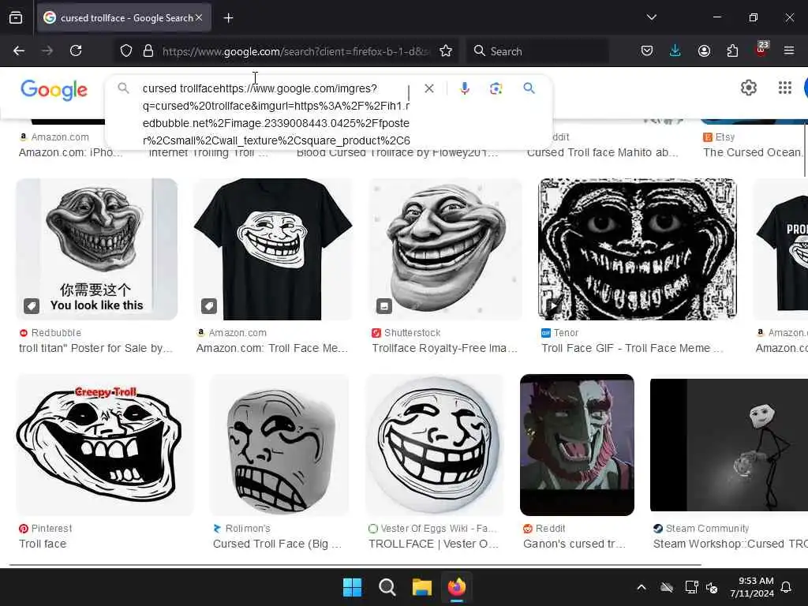This screenshot has height=606, width=808.
Task: Reload the current page
Action: tap(76, 50)
